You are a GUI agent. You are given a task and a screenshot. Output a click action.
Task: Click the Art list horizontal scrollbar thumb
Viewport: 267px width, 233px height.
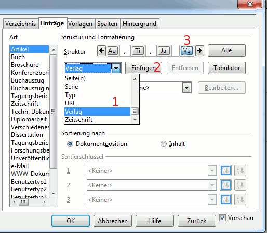[23, 202]
